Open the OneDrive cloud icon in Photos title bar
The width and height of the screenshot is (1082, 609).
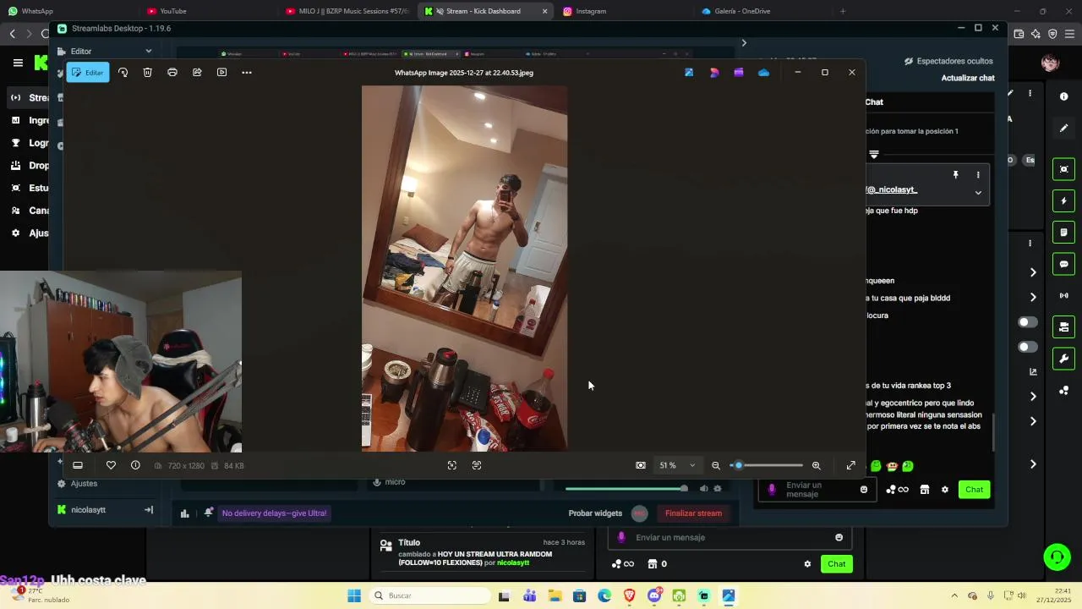tap(763, 72)
